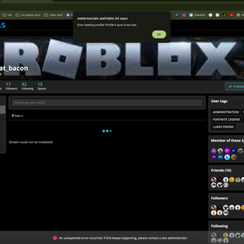The image size is (244, 244).
Task: Open the 15 Spaces count
Action: point(41,86)
